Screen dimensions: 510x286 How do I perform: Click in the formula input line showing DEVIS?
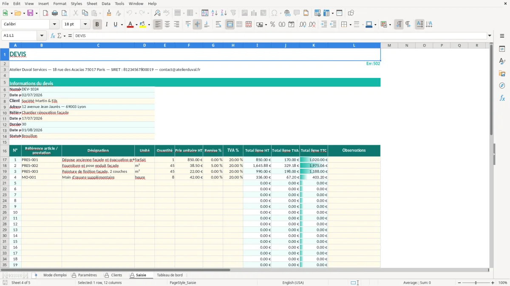click(x=280, y=36)
